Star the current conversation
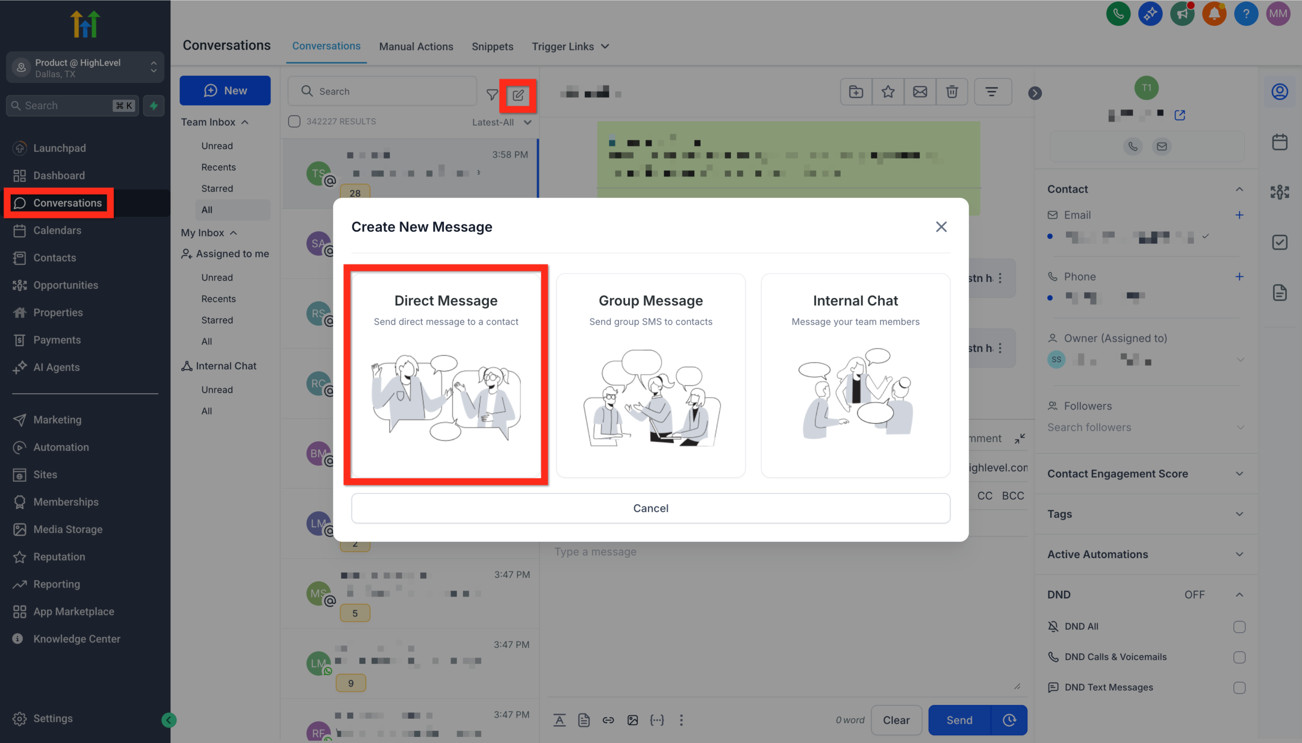 tap(887, 92)
